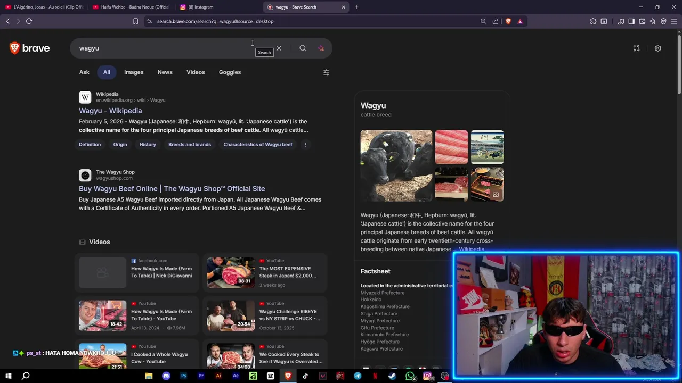682x383 pixels.
Task: Open the browser hamburger main menu
Action: click(x=674, y=21)
